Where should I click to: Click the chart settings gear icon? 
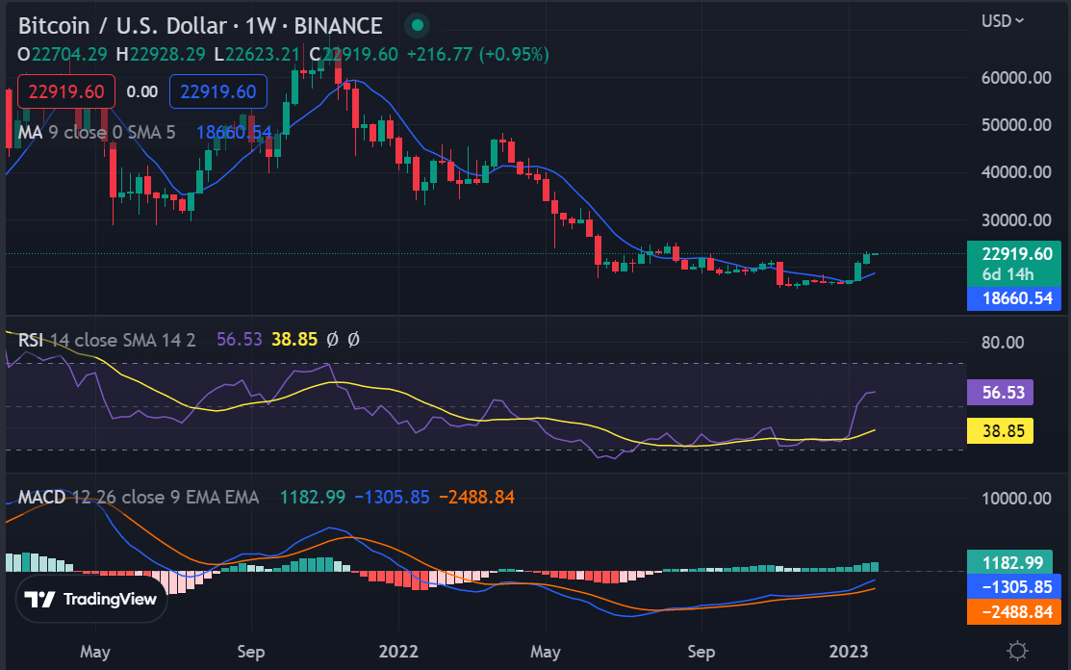coord(1017,651)
